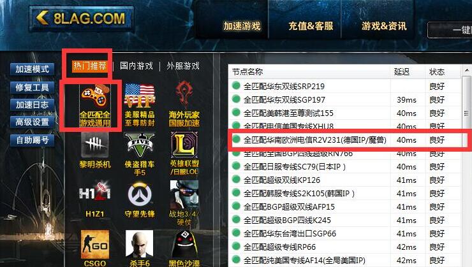Click the 杀手6 Hitman icon

pyautogui.click(x=140, y=249)
